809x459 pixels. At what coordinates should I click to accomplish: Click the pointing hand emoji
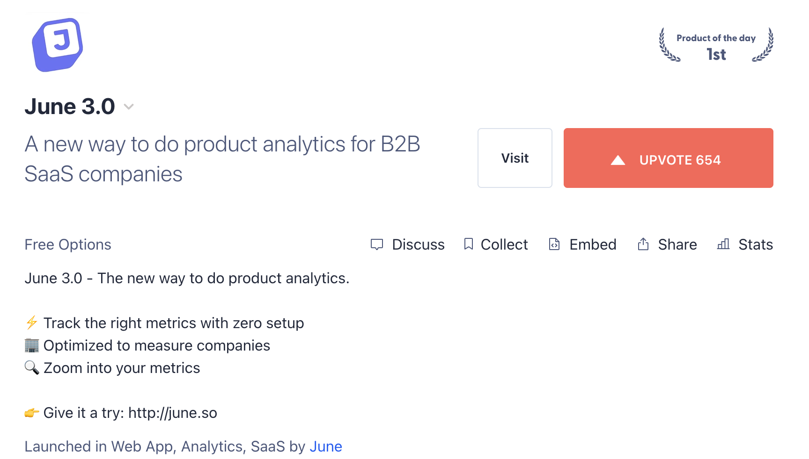click(x=31, y=413)
